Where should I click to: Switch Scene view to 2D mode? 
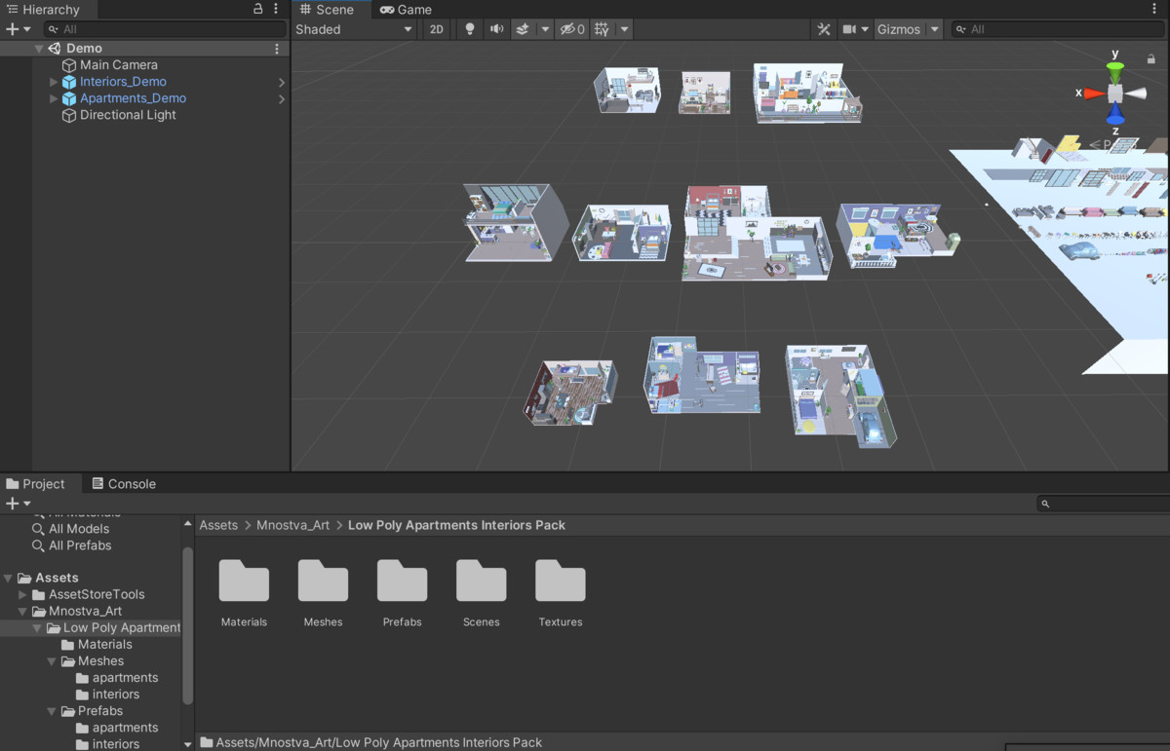point(436,29)
